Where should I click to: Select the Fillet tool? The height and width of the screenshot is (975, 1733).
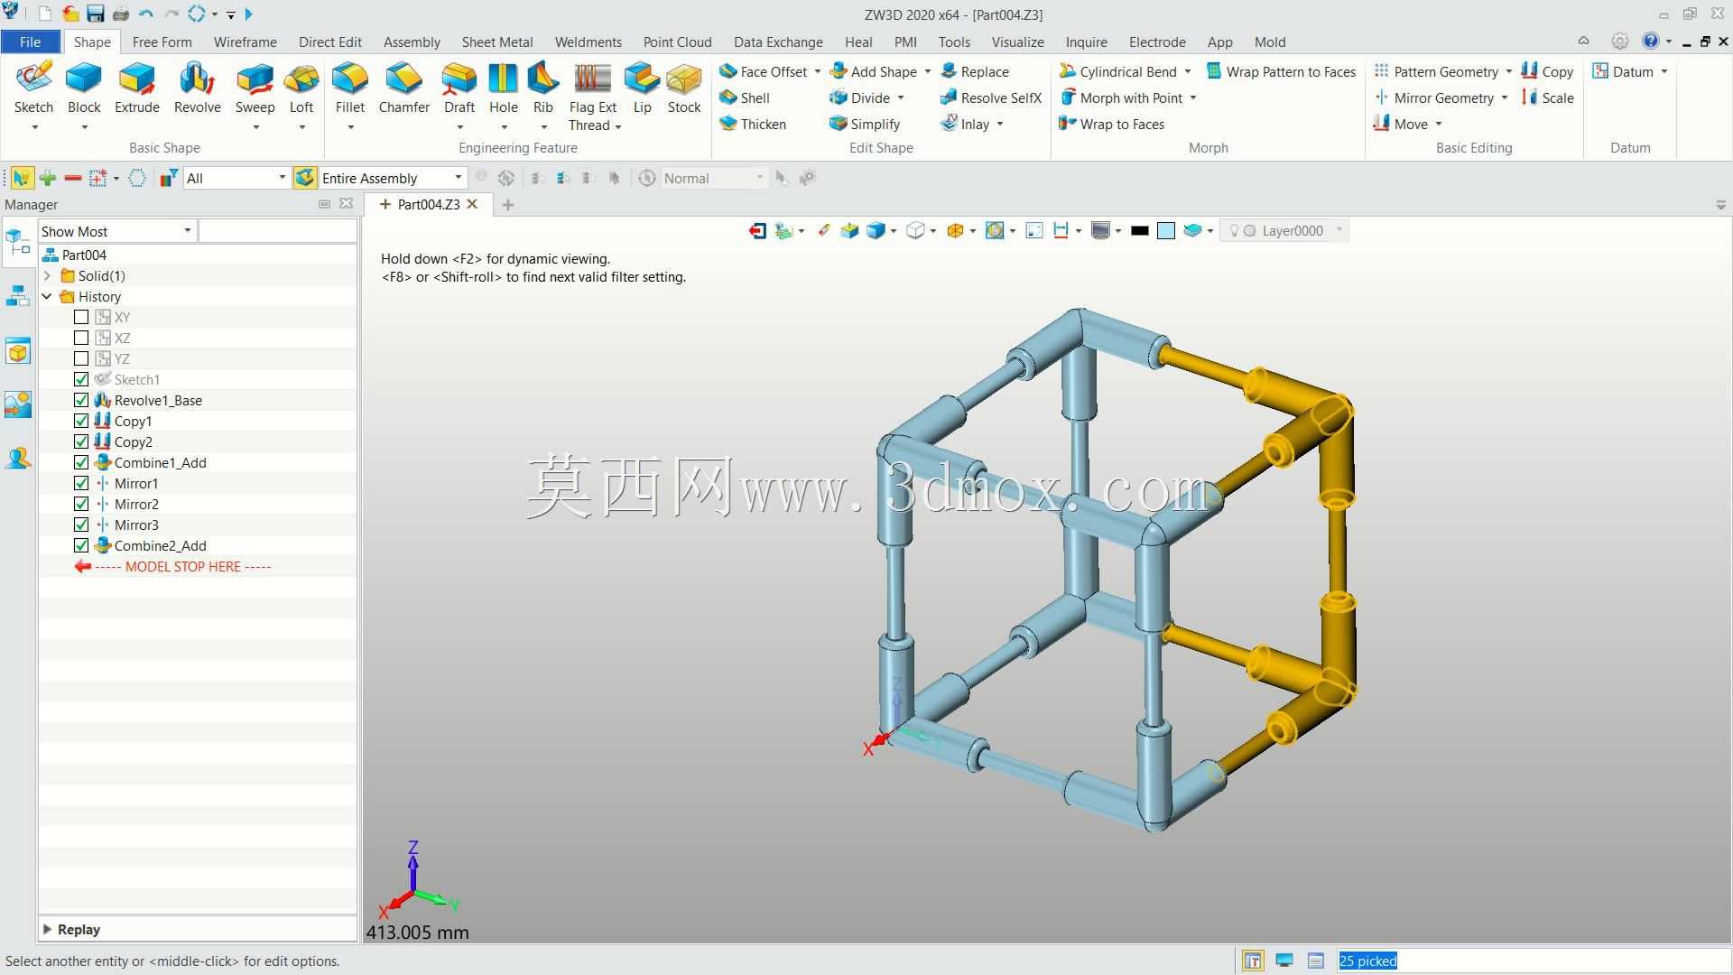(350, 88)
